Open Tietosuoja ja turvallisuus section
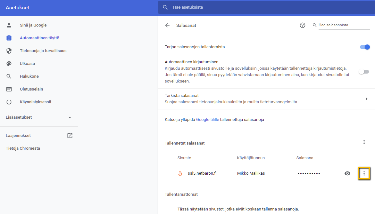Image resolution: width=375 pixels, height=214 pixels. (43, 51)
